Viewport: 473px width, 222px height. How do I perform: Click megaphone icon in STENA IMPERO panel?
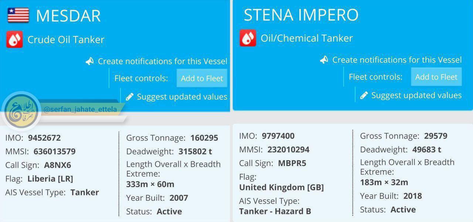324,60
